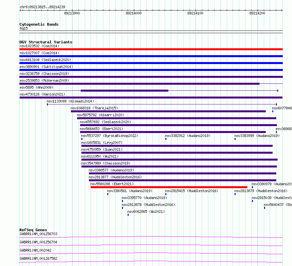Click the Cytogenetic Bands track title
The width and height of the screenshot is (292, 266).
coord(39,24)
